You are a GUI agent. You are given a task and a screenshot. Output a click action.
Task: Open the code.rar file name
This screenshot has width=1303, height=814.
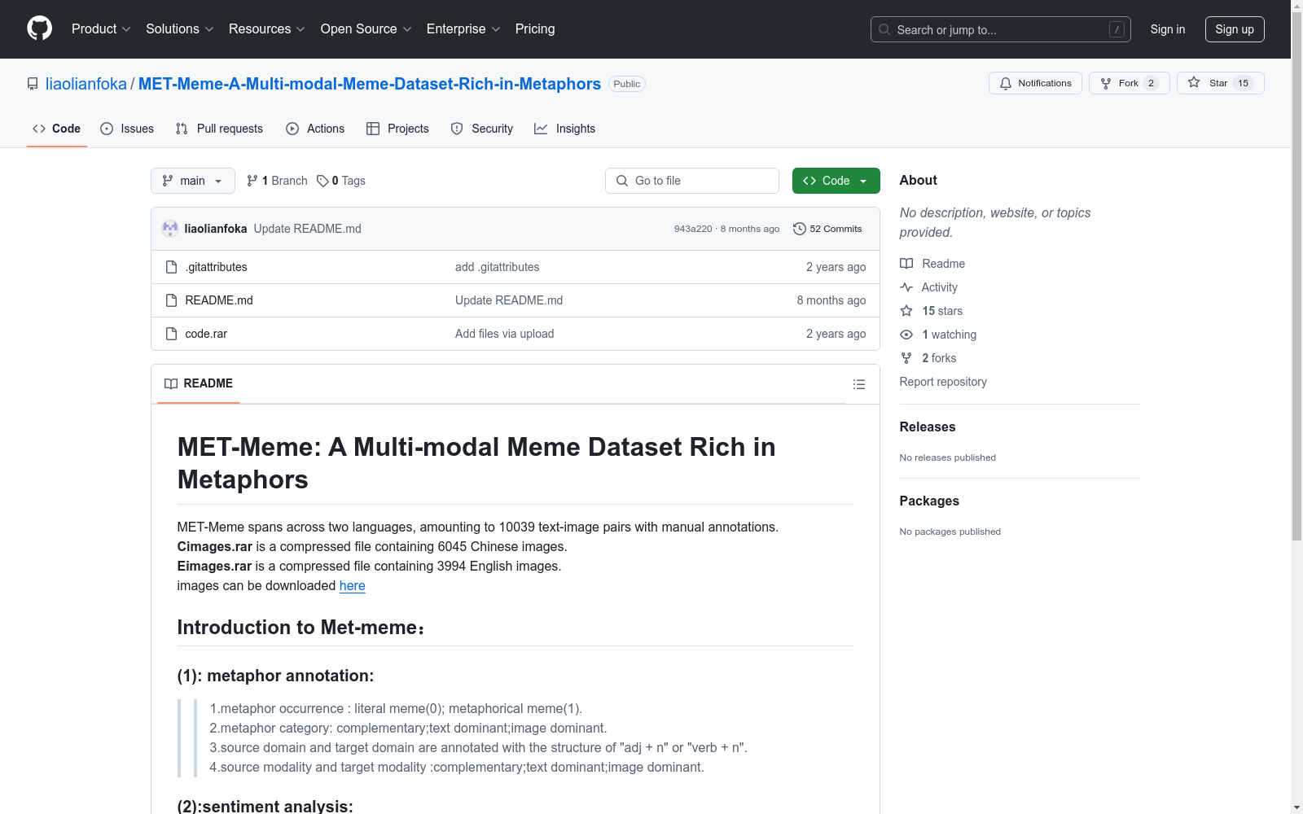pos(206,334)
